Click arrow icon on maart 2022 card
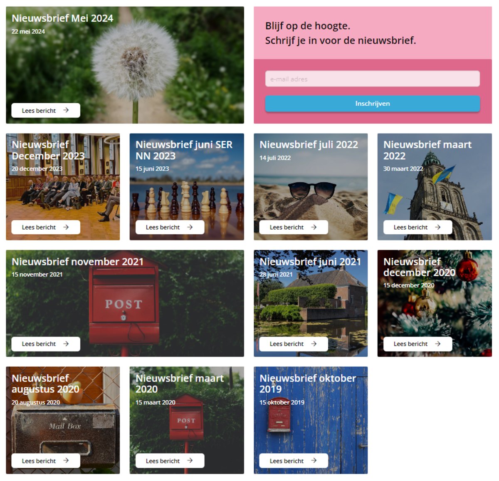Screen dimensions: 499x481 pyautogui.click(x=438, y=227)
